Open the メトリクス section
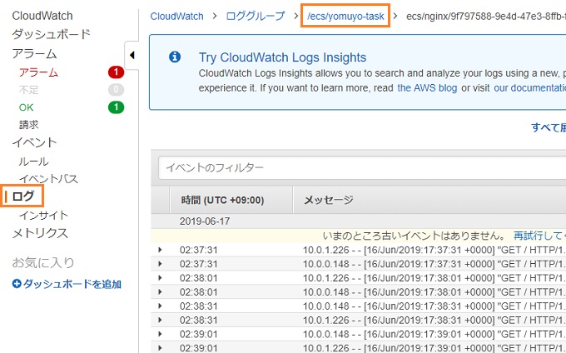The image size is (566, 353). (40, 233)
